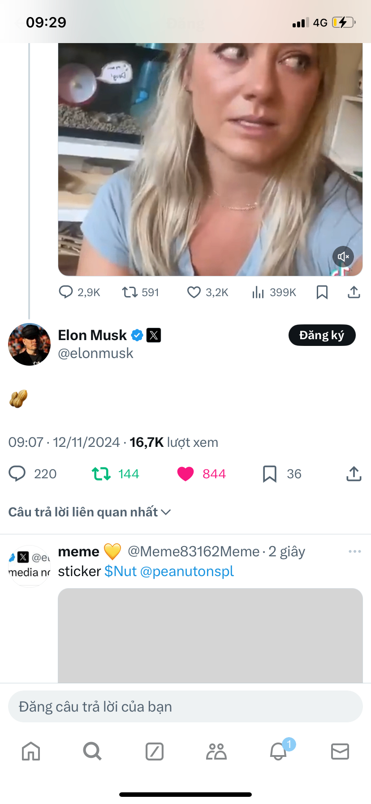Screen dimensions: 371x804
Task: Share the quoted video post
Action: click(x=354, y=293)
